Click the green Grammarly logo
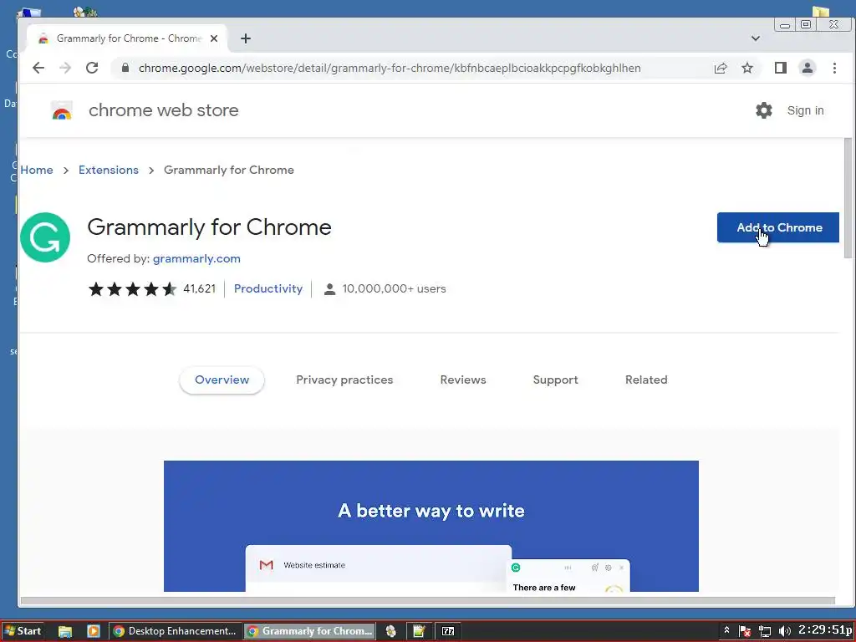This screenshot has height=642, width=856. tap(45, 237)
